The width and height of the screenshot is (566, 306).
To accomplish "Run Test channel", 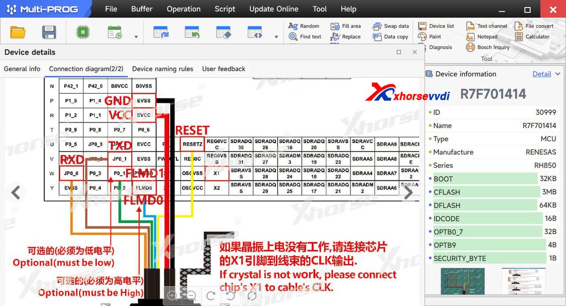I will coord(487,26).
